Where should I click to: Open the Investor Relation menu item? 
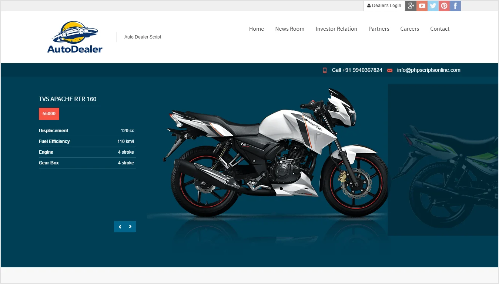pos(336,29)
